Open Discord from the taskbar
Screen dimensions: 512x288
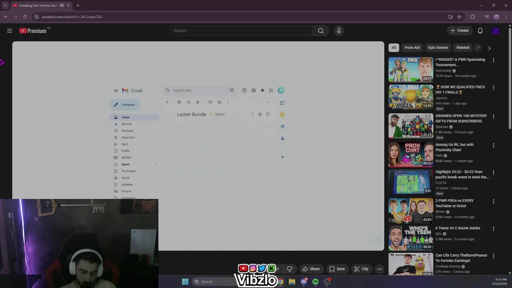pos(304,282)
